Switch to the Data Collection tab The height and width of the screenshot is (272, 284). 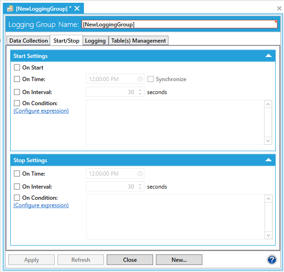click(28, 40)
